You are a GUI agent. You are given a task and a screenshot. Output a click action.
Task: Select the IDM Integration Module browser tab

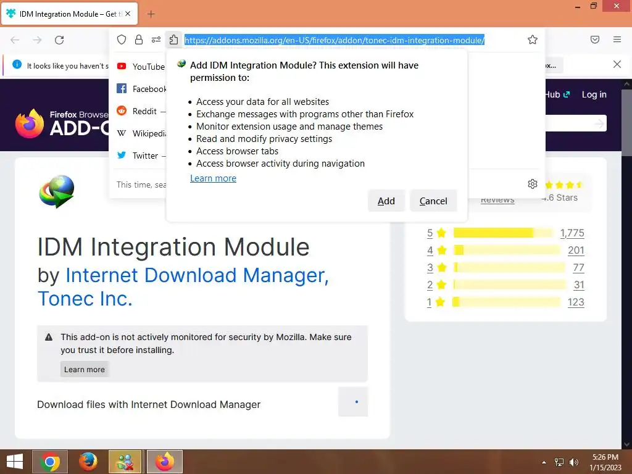pos(70,14)
